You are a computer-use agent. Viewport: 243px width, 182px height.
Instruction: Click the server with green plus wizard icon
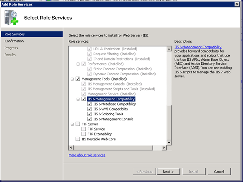(x=11, y=18)
